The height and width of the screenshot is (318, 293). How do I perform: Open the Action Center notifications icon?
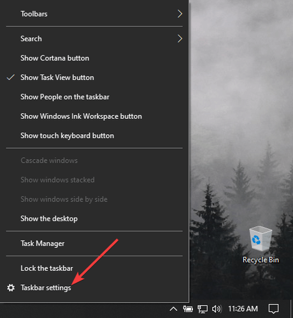273,309
